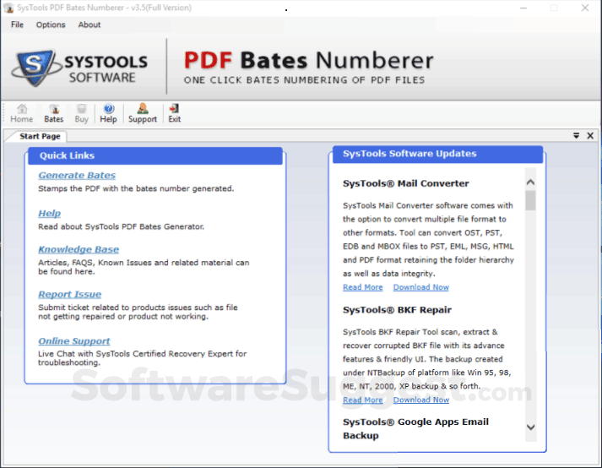Open Help from the toolbar
The height and width of the screenshot is (468, 602).
[x=108, y=113]
